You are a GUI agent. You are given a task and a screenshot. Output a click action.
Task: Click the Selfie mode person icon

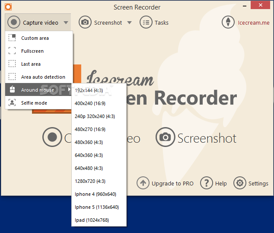pyautogui.click(x=12, y=102)
